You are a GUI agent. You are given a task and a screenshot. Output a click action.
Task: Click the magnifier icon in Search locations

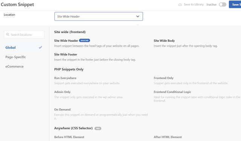8,35
